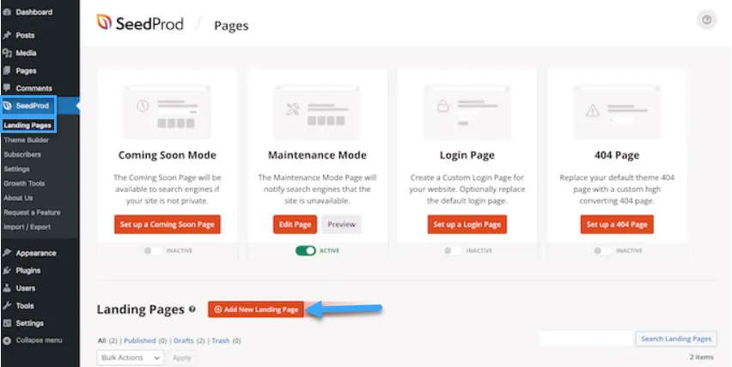Click the Settings icon in sidebar
Viewport: 732px width, 367px height.
pos(7,323)
